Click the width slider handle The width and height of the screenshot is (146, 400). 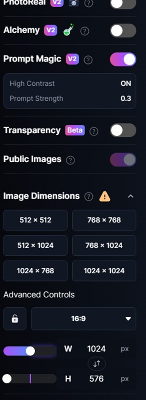click(x=30, y=351)
